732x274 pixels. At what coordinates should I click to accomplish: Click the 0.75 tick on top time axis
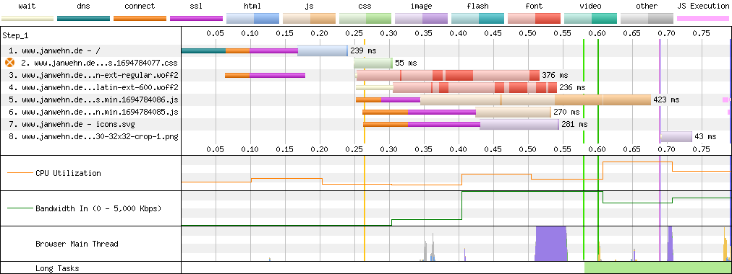(x=702, y=33)
